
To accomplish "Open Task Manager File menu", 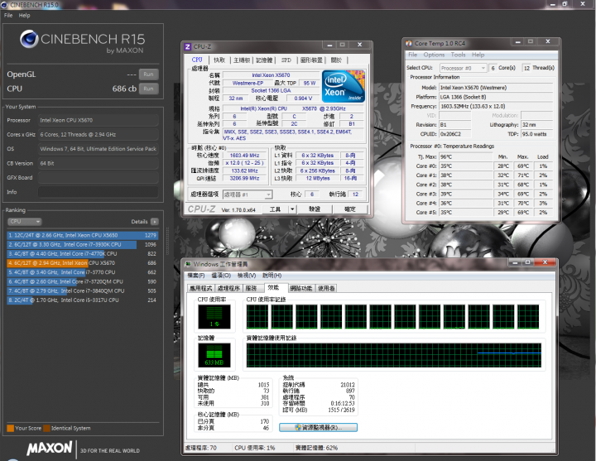I will (x=196, y=275).
